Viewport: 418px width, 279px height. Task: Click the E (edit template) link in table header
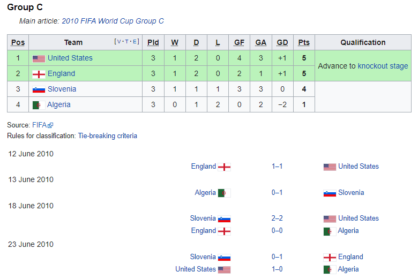[x=136, y=42]
